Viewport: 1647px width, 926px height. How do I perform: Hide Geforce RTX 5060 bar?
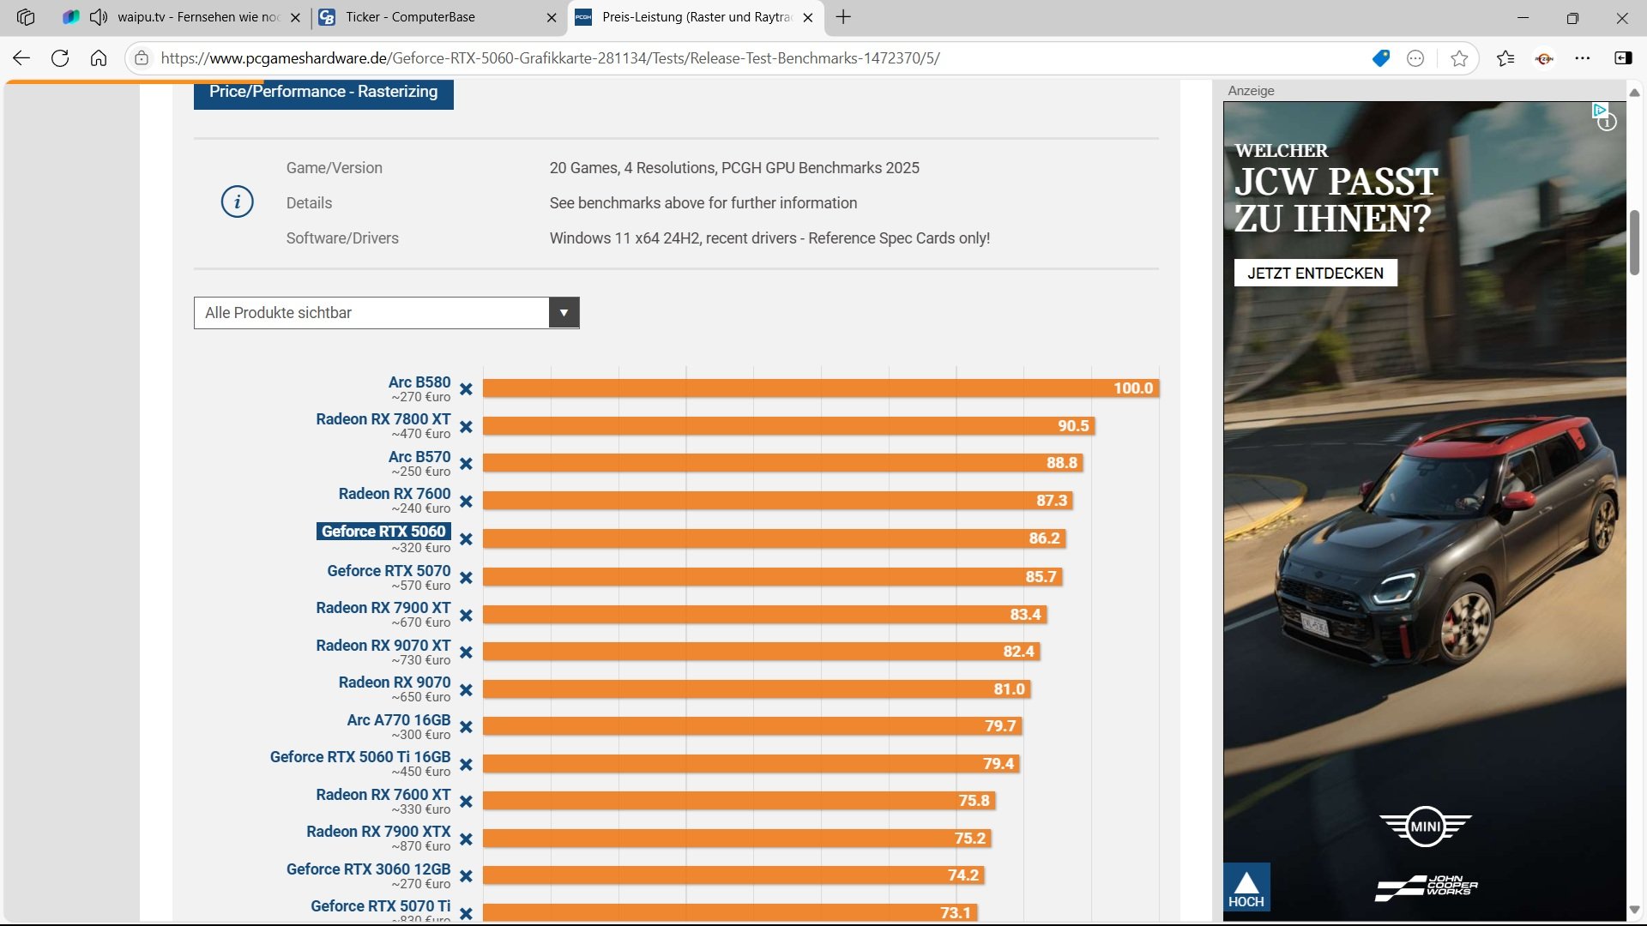(466, 539)
